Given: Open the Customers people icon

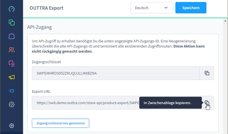Looking at the screenshot, I should point(12,50).
